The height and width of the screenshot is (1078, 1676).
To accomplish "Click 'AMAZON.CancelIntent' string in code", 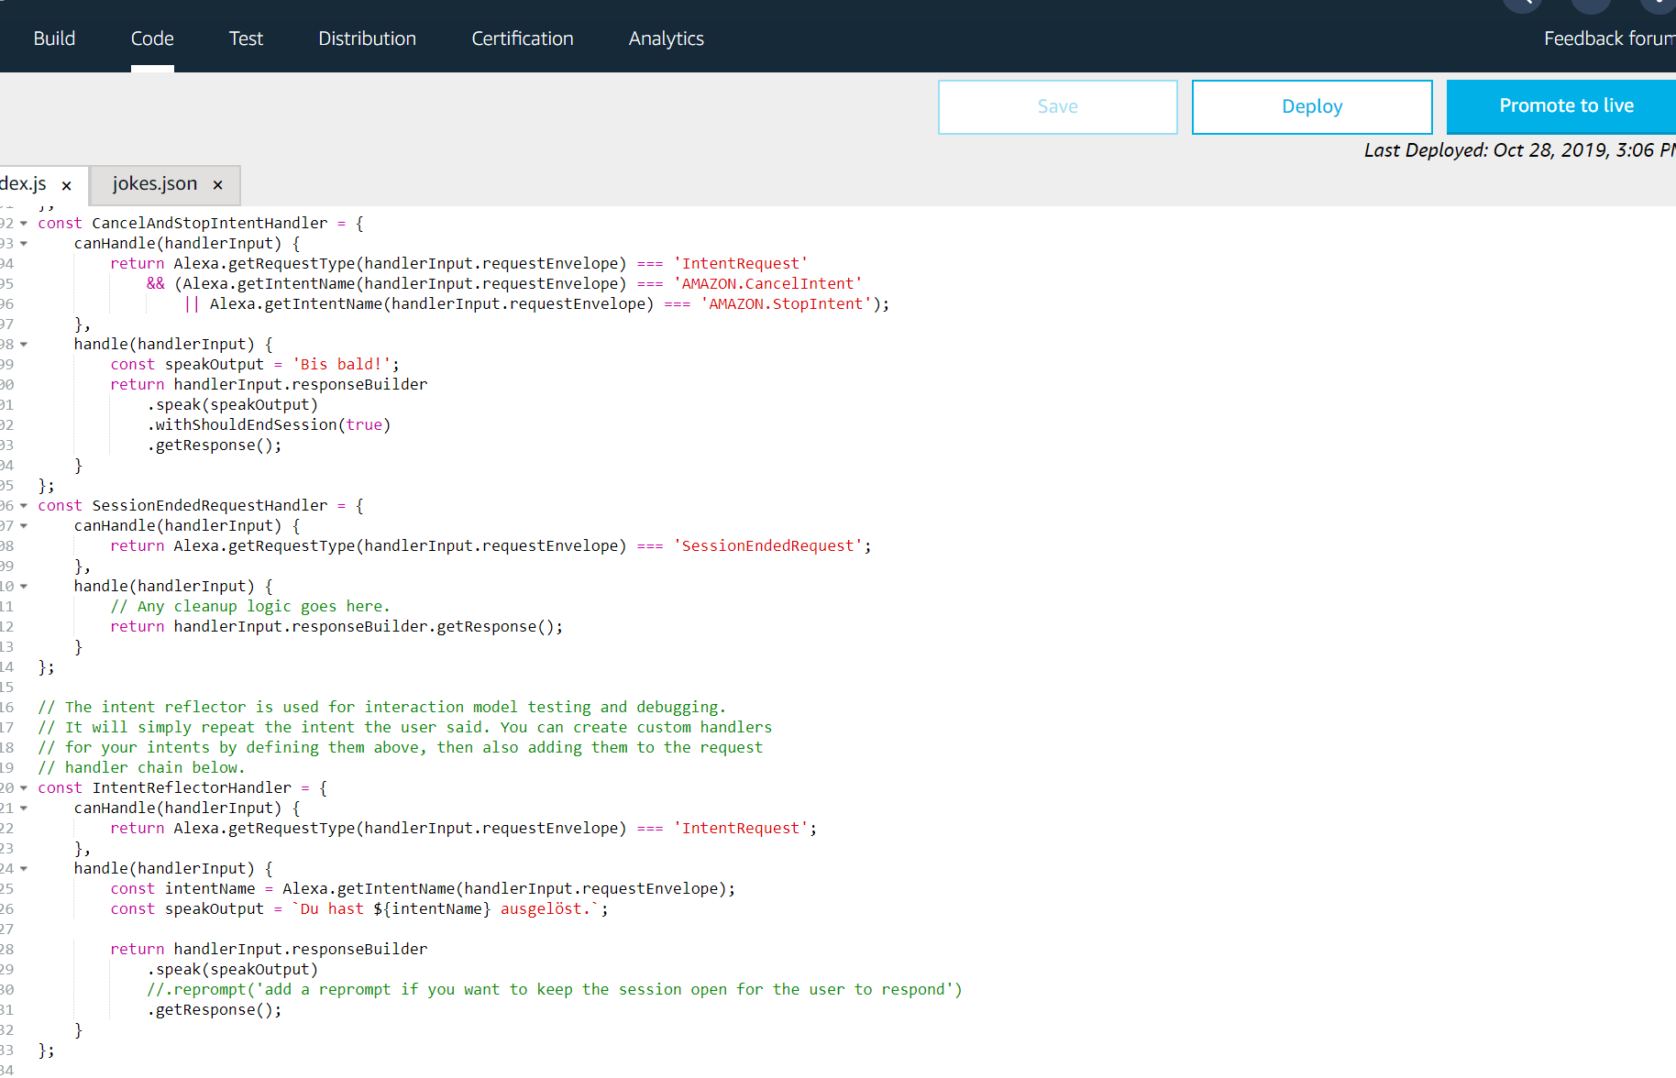I will click(767, 284).
